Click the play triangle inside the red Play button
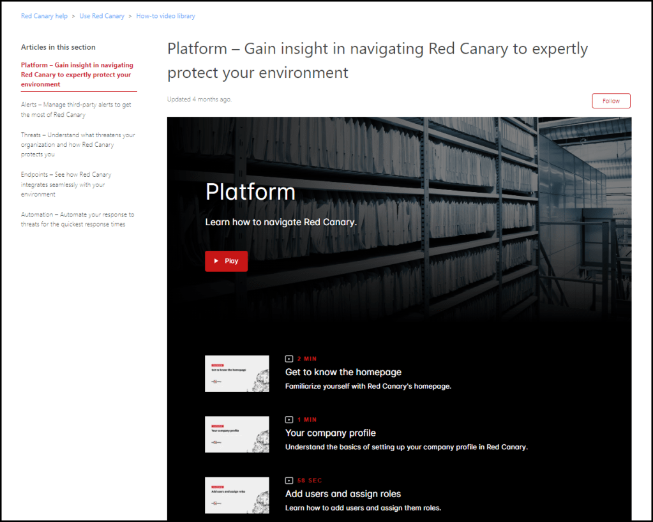Viewport: 653px width, 522px height. [216, 261]
